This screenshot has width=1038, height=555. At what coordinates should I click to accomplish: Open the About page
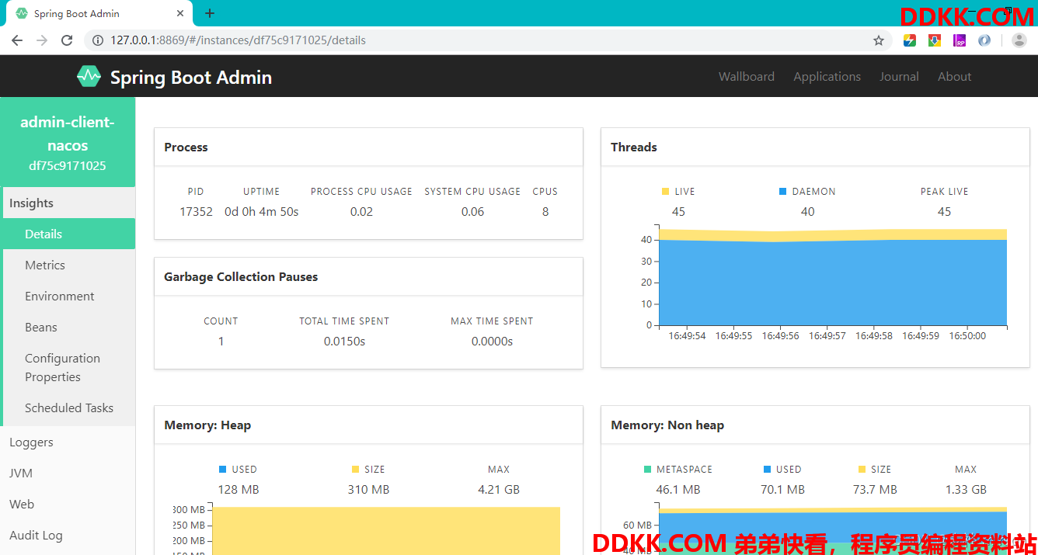[954, 76]
